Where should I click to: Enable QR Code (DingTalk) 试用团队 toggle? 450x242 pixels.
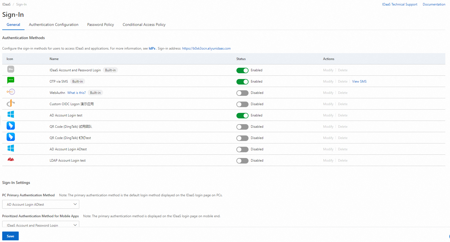(x=242, y=127)
